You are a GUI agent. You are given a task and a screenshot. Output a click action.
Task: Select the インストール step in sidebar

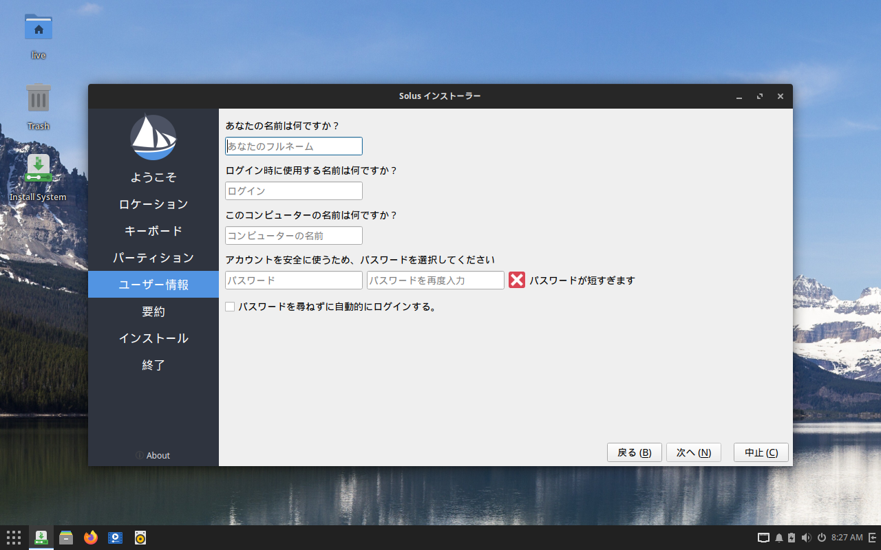pyautogui.click(x=153, y=338)
